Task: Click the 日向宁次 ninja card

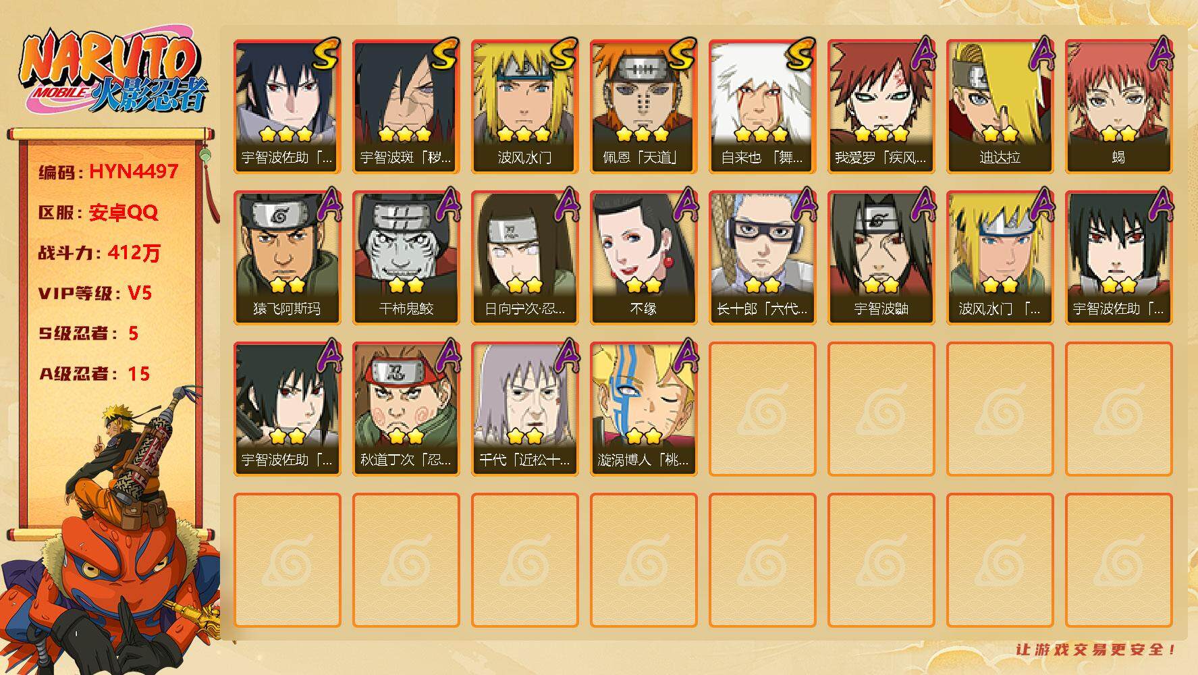Action: (524, 258)
